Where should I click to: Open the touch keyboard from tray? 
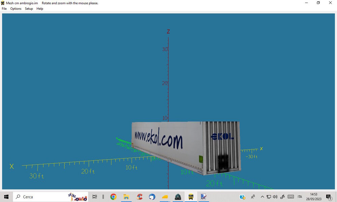291,197
